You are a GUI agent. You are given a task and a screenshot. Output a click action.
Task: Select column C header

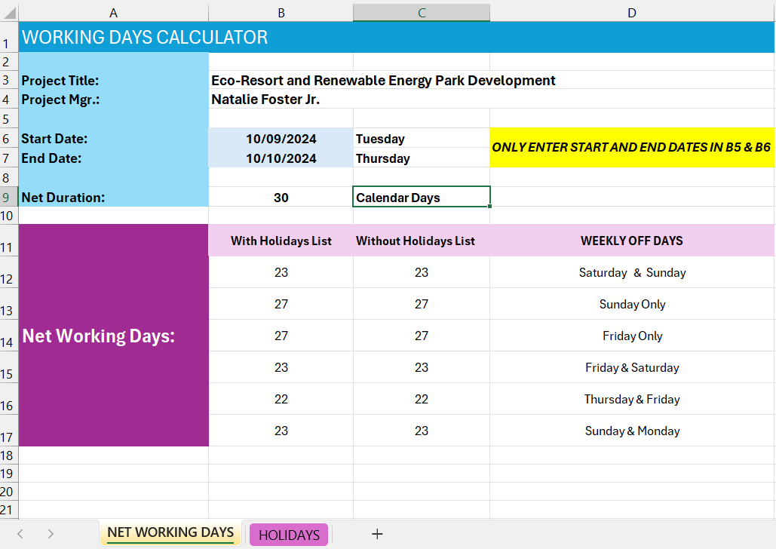422,13
